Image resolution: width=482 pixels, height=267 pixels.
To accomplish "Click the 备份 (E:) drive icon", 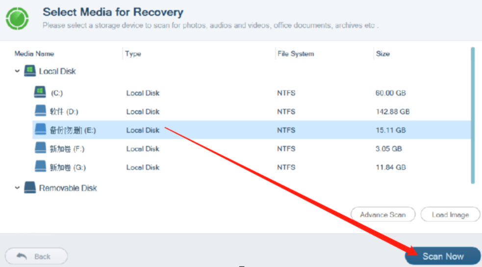I will pos(40,130).
